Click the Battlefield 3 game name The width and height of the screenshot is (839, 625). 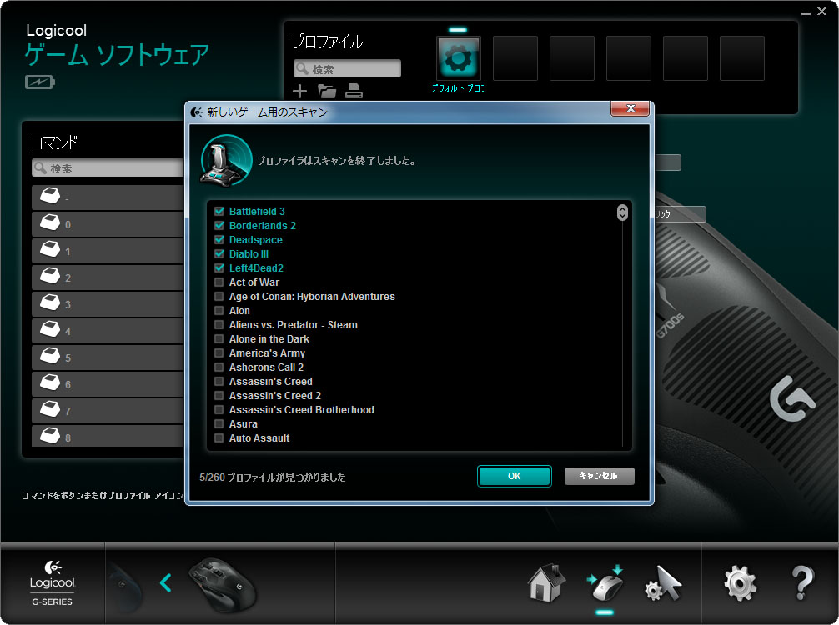pos(257,211)
